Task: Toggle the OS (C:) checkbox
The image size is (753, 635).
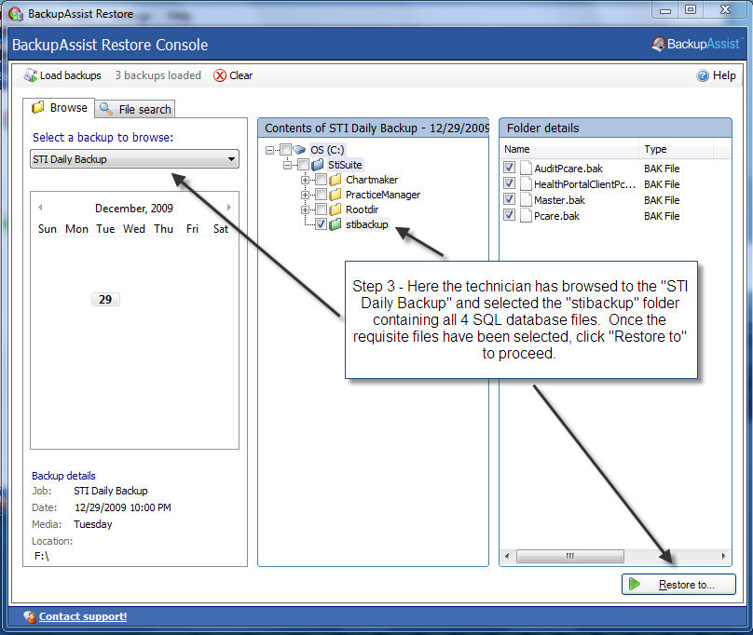Action: coord(285,150)
